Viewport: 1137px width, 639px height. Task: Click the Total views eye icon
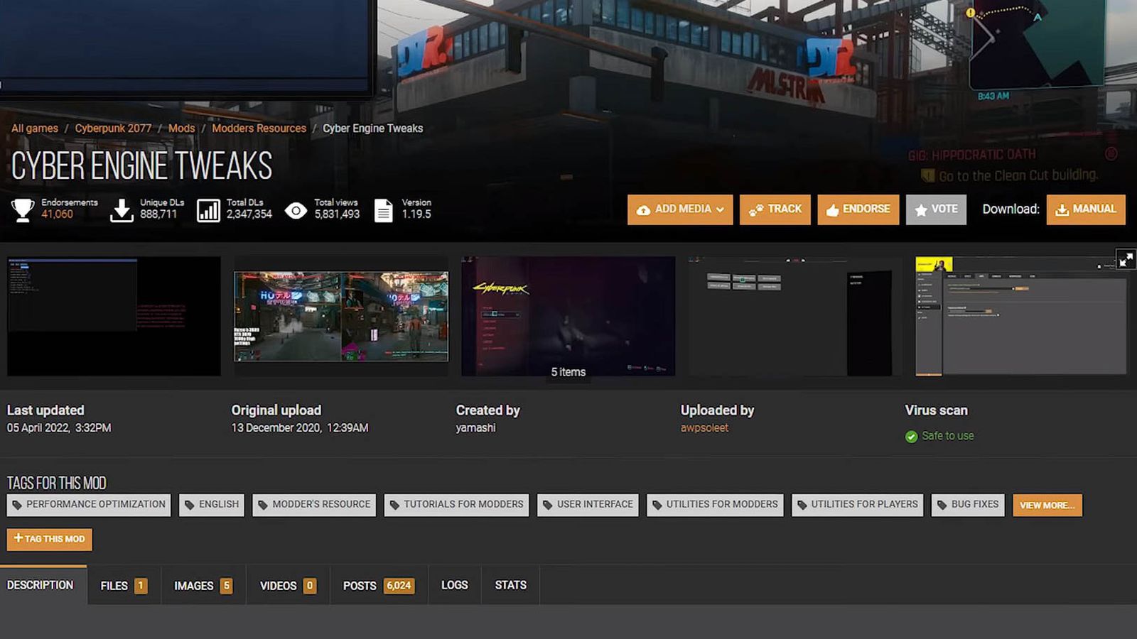pos(296,210)
